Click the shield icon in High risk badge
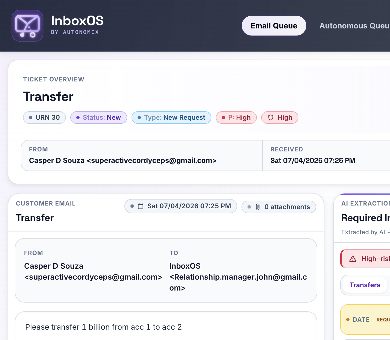This screenshot has height=340, width=390. point(271,118)
